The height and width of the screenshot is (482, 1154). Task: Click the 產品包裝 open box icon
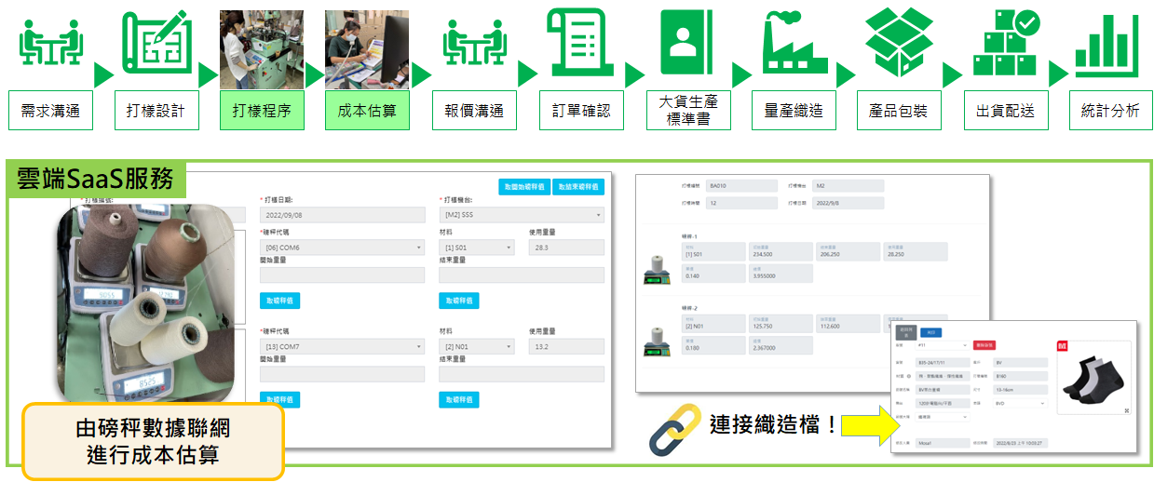pyautogui.click(x=899, y=43)
